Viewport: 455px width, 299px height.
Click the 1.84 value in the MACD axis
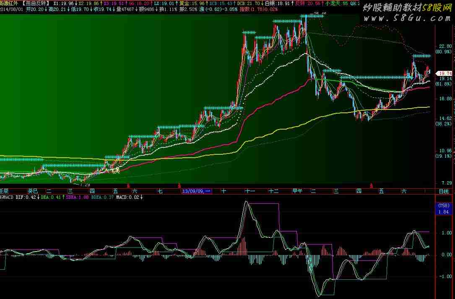coord(444,212)
